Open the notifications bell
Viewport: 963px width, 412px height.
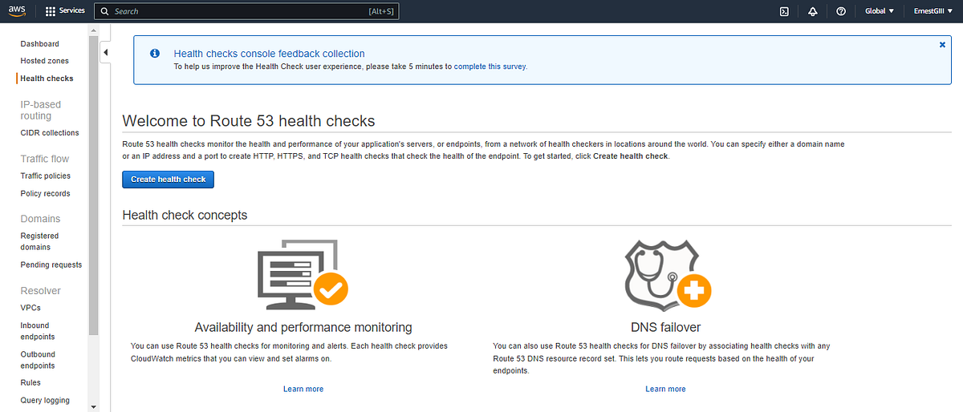point(813,11)
